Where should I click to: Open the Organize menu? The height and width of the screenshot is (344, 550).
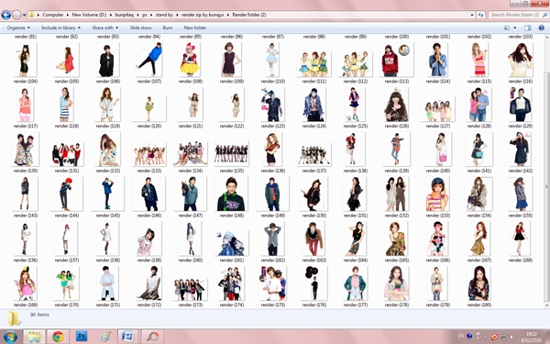18,28
